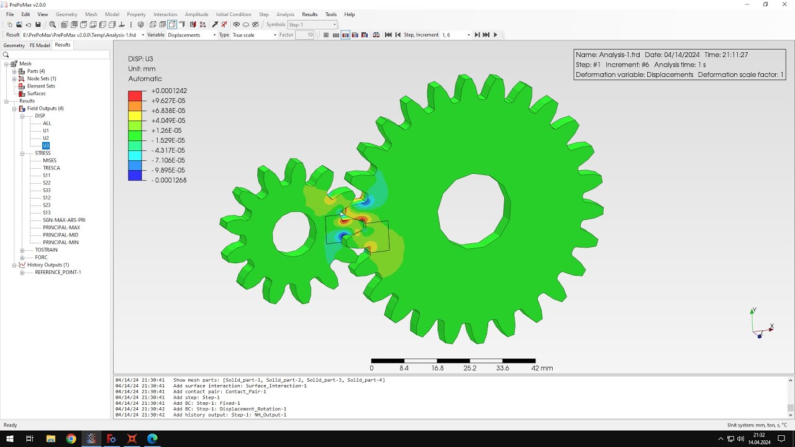Click the New file icon
Image resolution: width=795 pixels, height=447 pixels.
(x=9, y=24)
